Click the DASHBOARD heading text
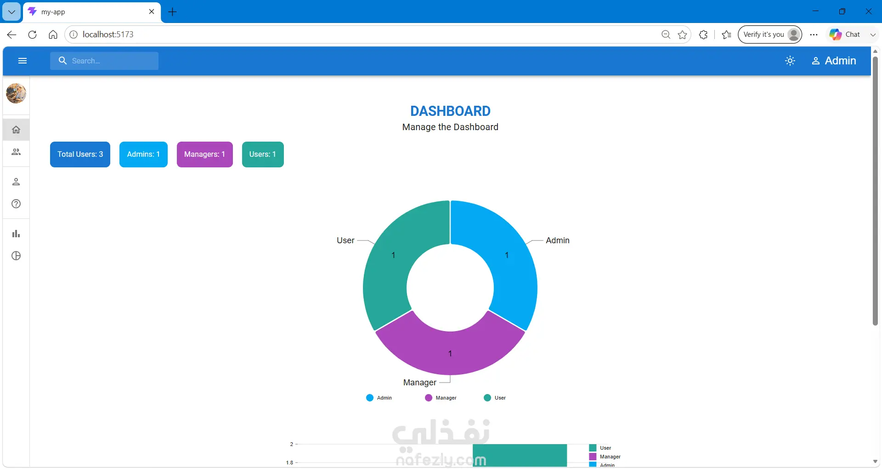Viewport: 882px width, 469px height. [450, 111]
